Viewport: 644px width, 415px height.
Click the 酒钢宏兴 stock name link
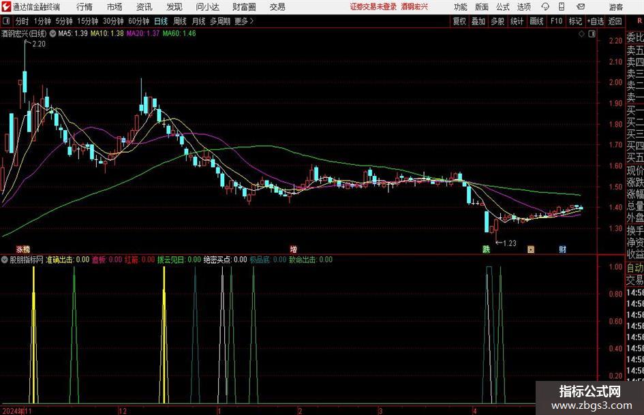(414, 7)
